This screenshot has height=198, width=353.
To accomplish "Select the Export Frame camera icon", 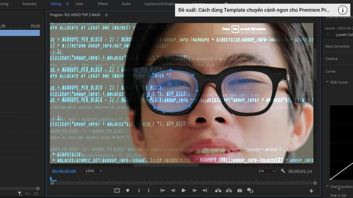I will pos(239,190).
